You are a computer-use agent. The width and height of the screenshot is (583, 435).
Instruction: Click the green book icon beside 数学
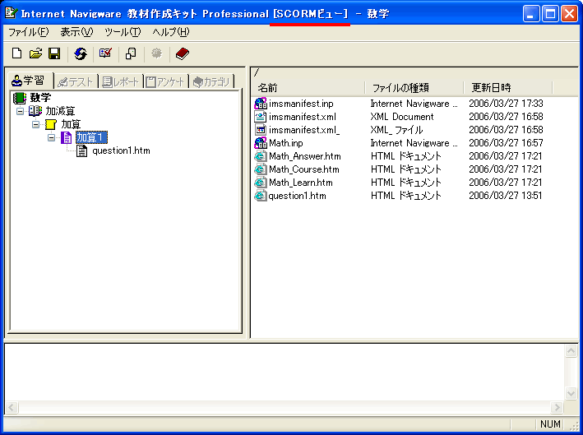point(20,98)
